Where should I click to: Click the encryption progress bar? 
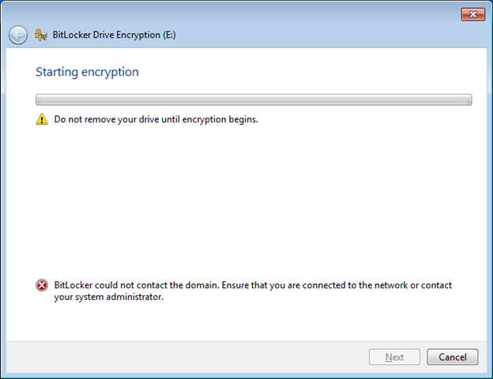[253, 100]
